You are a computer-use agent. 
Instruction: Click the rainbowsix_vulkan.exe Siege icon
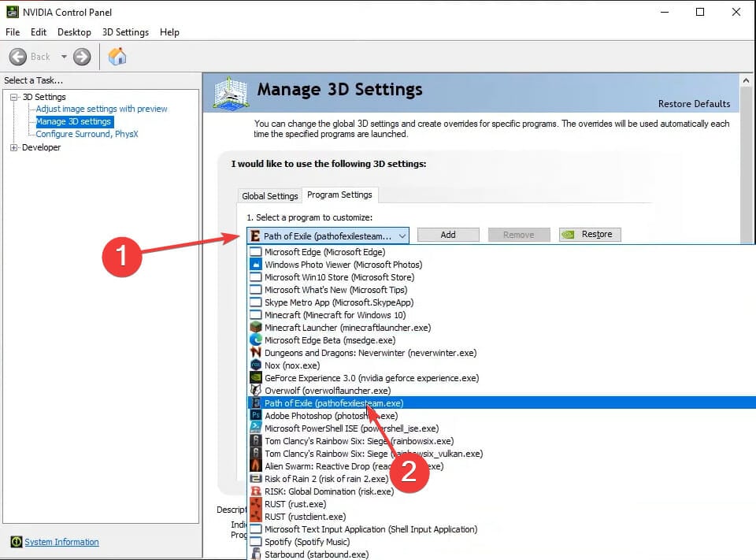click(255, 454)
